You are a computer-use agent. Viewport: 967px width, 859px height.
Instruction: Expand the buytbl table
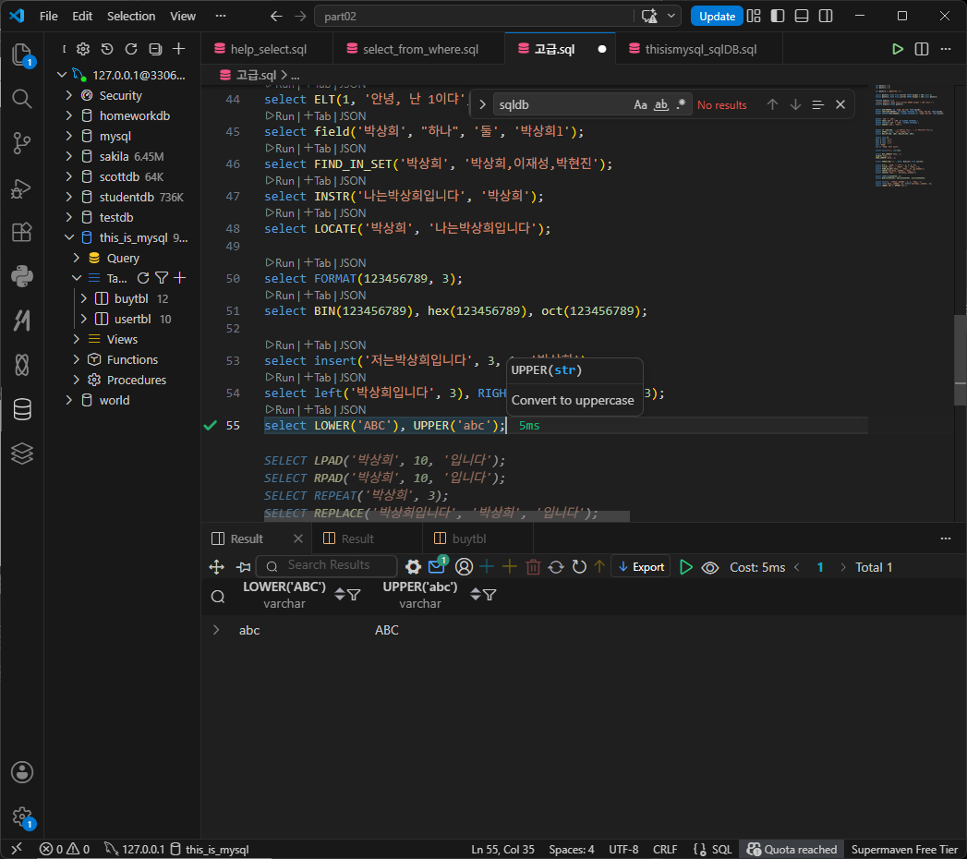point(84,298)
